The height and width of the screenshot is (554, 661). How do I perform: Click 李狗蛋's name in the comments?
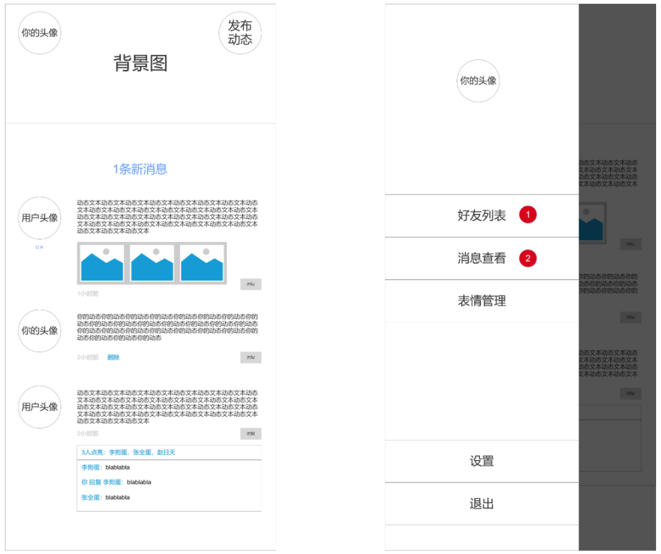pos(91,466)
